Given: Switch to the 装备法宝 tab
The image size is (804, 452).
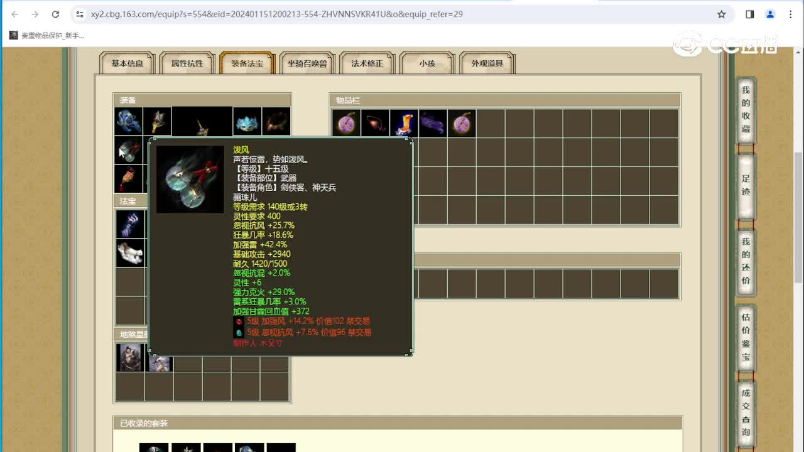Looking at the screenshot, I should click(x=247, y=63).
